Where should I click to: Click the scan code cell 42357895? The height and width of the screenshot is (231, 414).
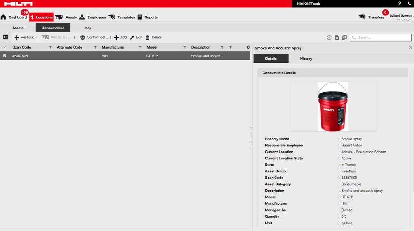(20, 56)
